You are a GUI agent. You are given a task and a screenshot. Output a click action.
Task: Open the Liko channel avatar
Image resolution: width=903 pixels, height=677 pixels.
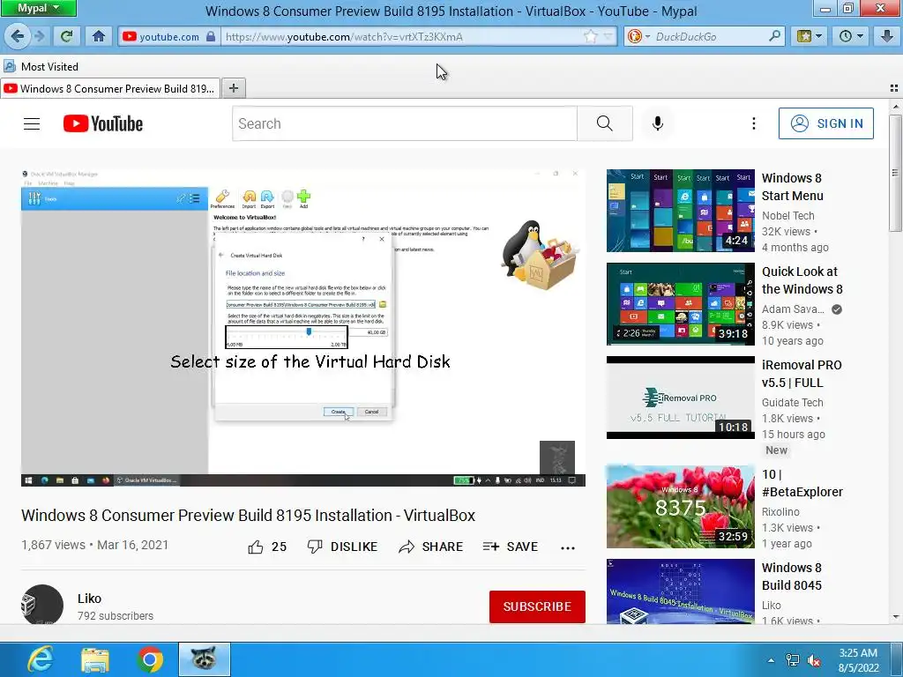42,605
